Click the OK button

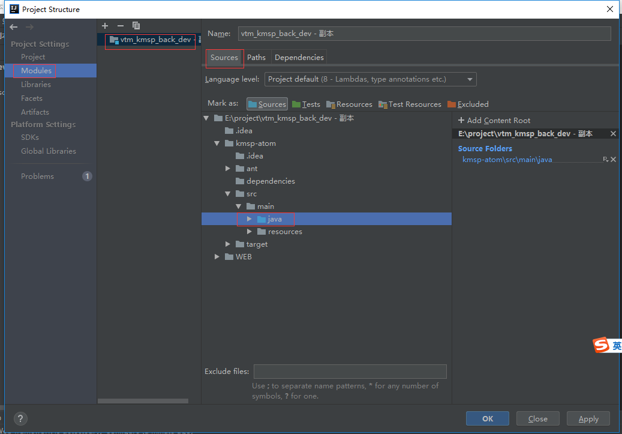click(487, 418)
